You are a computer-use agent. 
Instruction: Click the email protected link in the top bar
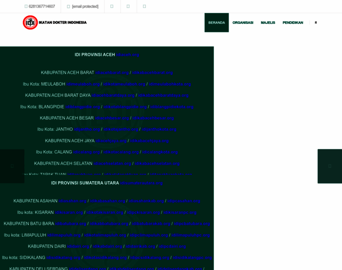(x=85, y=6)
